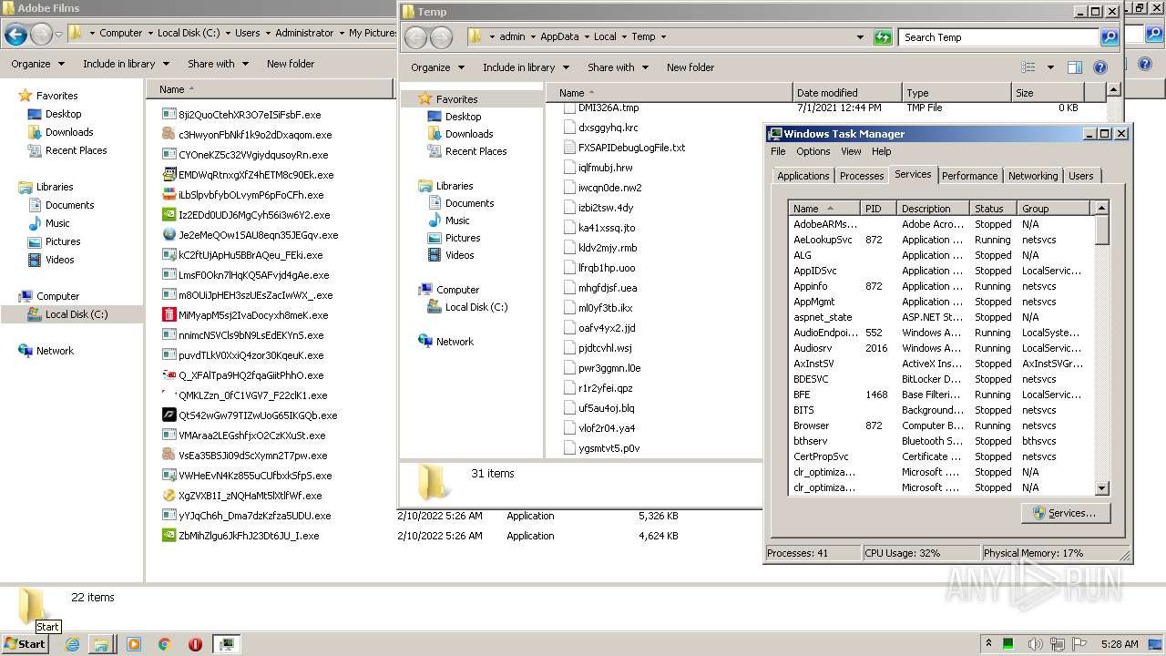Select Network in Temp window sidebar
This screenshot has width=1166, height=656.
coord(455,342)
